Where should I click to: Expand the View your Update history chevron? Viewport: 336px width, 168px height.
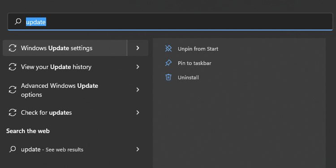point(138,67)
